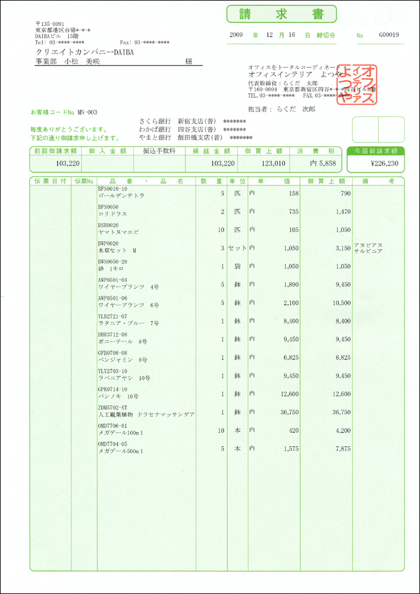Screen dimensions: 420x594
Task: Select amount 7,875 in メガデール500ml row
Action: pyautogui.click(x=343, y=449)
